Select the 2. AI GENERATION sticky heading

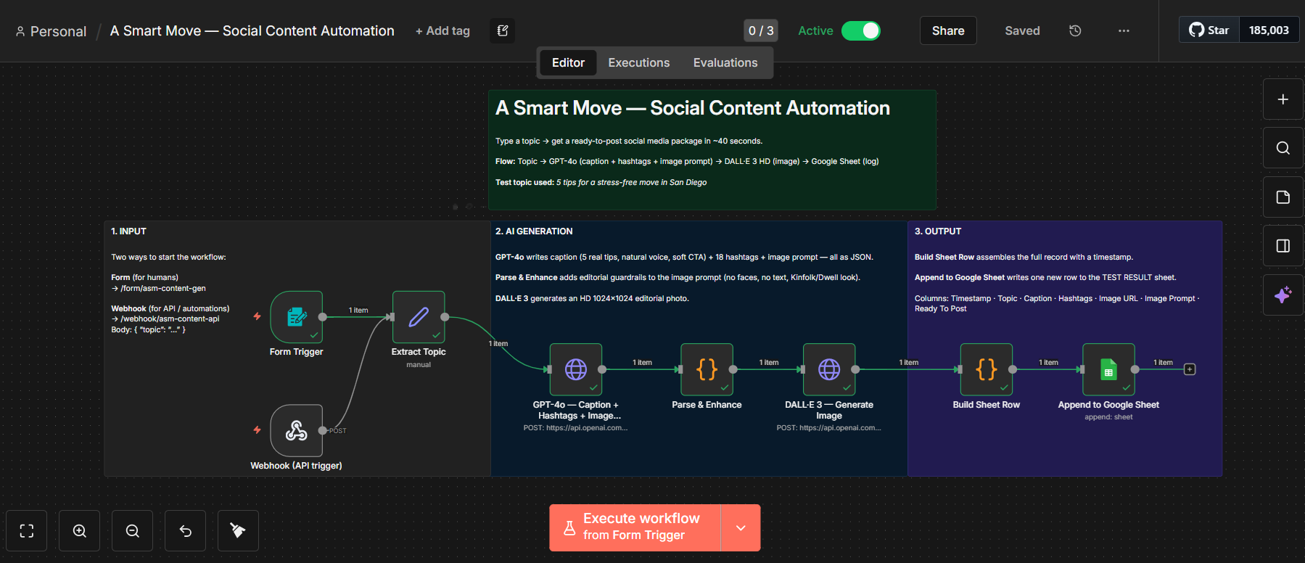point(534,231)
